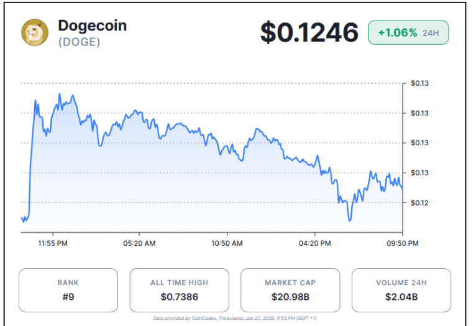The width and height of the screenshot is (476, 326).
Task: Click the chart's highest peak point
Action: coord(60,94)
